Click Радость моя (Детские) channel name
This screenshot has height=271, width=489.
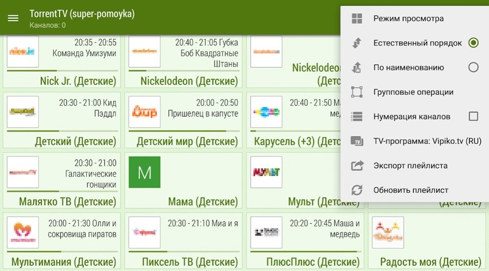[431, 262]
